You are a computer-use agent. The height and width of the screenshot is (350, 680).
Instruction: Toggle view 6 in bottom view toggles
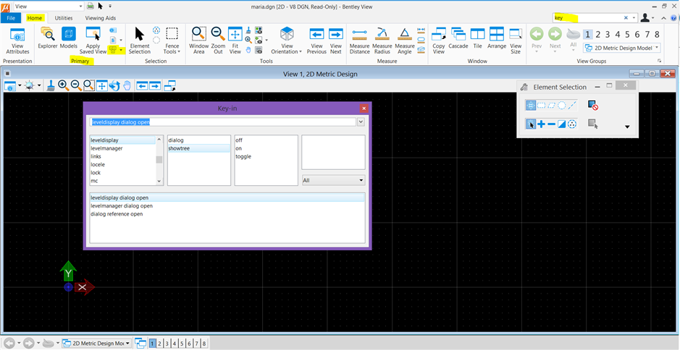[190, 343]
